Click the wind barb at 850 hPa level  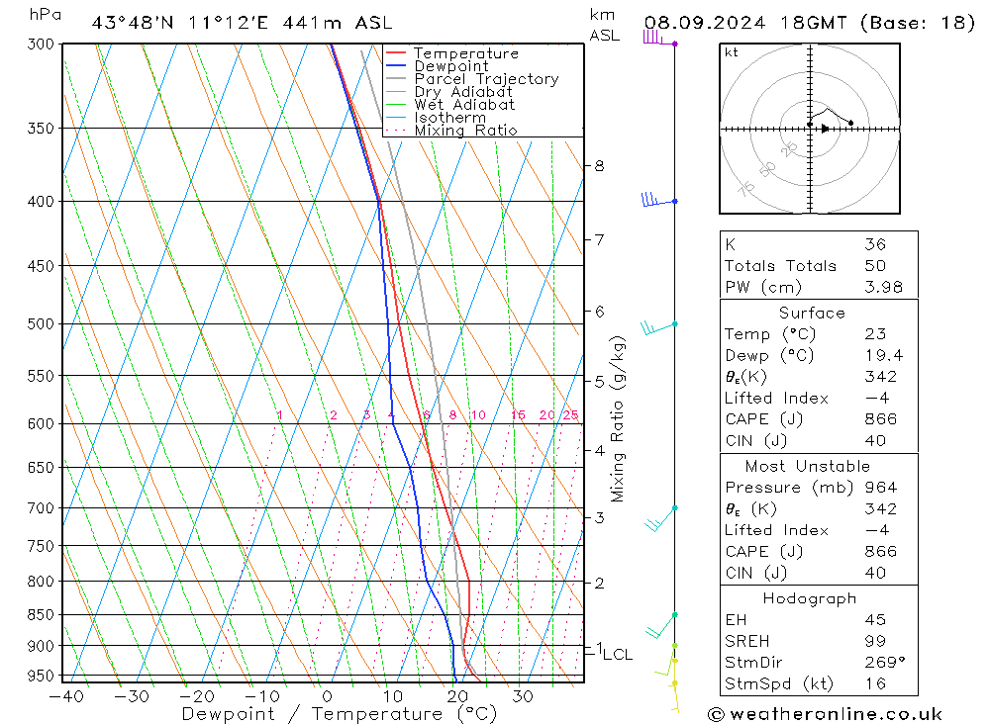point(661,625)
